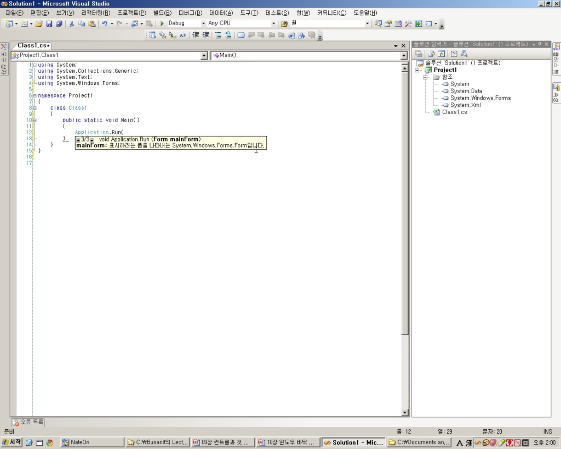Open the C:\Busanit Lect.. taskbar window
The image size is (561, 449).
(x=157, y=442)
